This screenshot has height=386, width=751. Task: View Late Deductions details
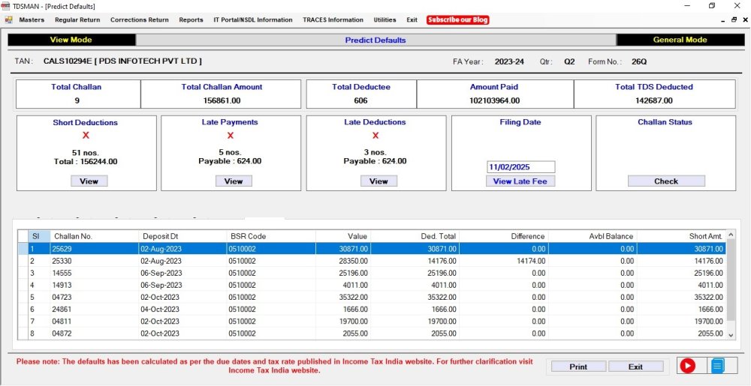click(x=379, y=181)
